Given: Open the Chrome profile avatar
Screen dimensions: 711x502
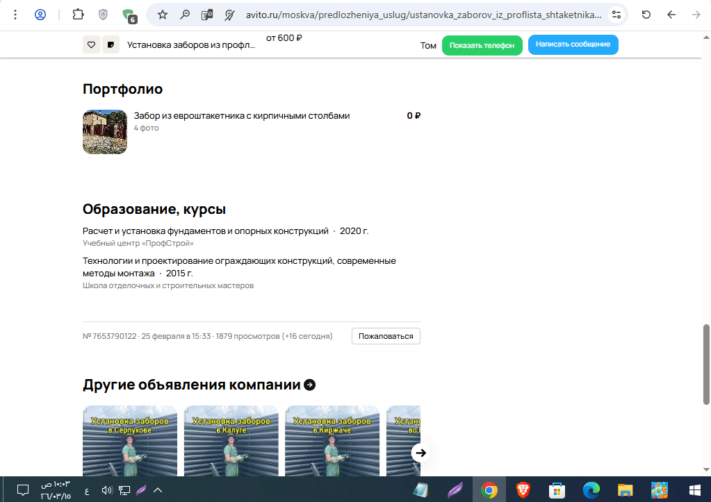Looking at the screenshot, I should [x=40, y=15].
